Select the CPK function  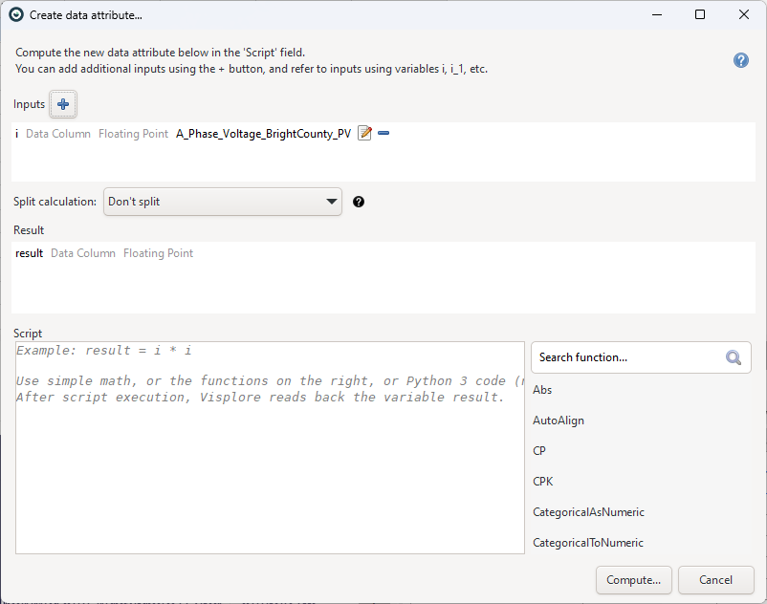(x=542, y=482)
